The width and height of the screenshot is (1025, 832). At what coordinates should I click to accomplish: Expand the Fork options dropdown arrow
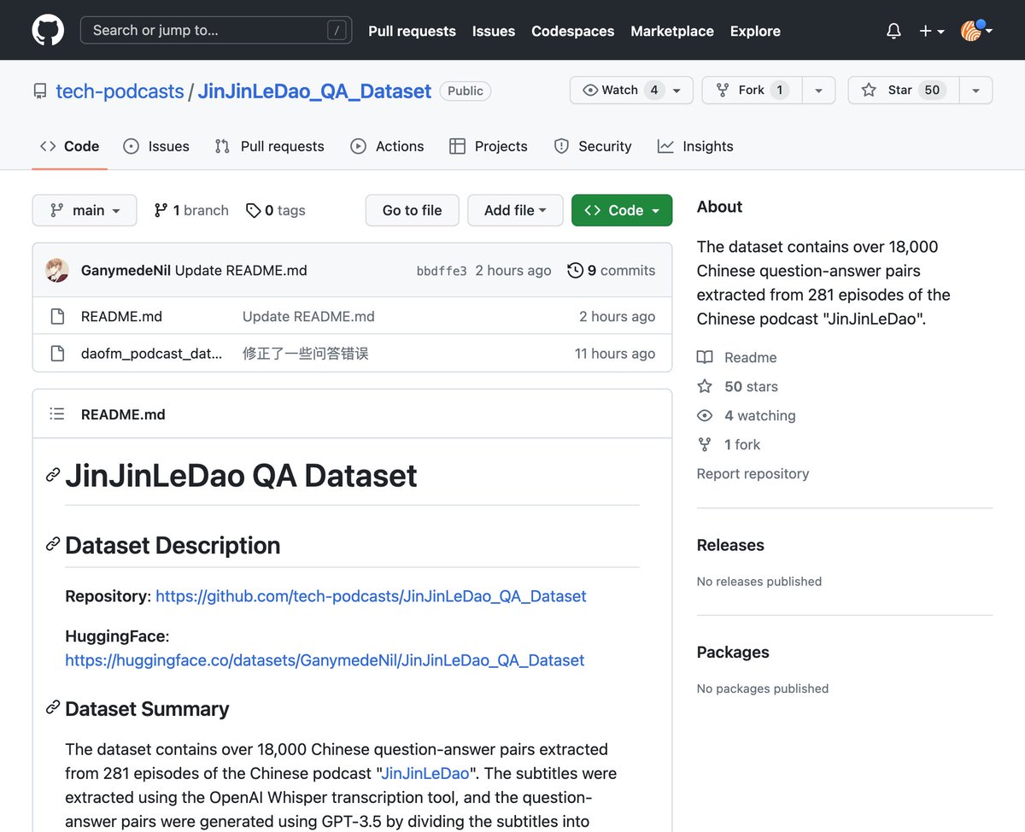pyautogui.click(x=818, y=90)
